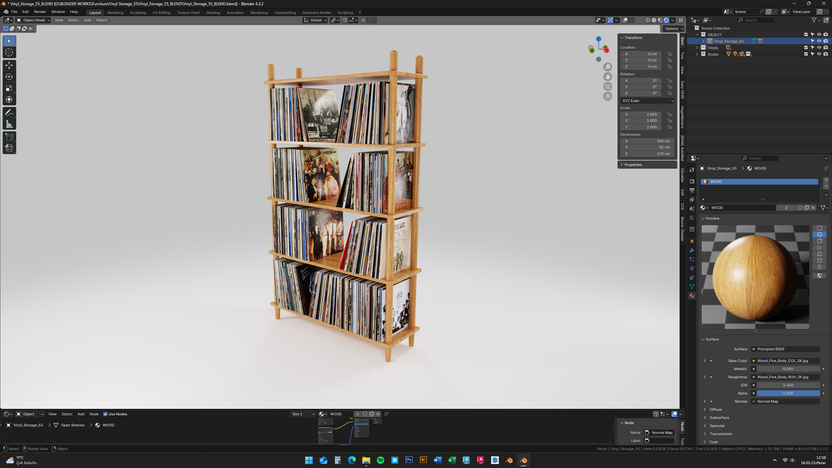The image size is (832, 468).
Task: Select the Add Cube tool
Action: 9,137
